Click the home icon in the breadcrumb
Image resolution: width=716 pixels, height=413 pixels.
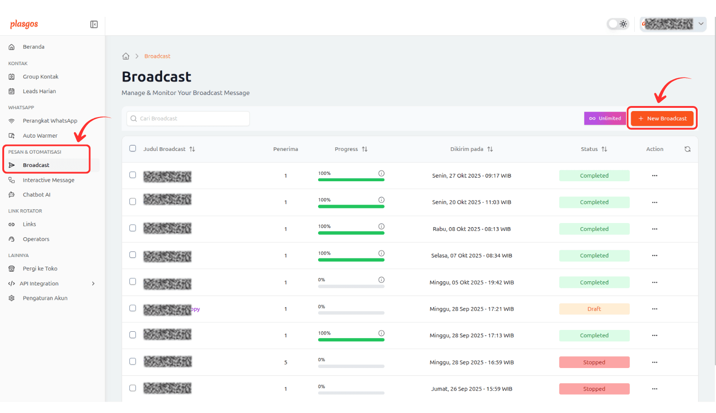click(x=126, y=56)
